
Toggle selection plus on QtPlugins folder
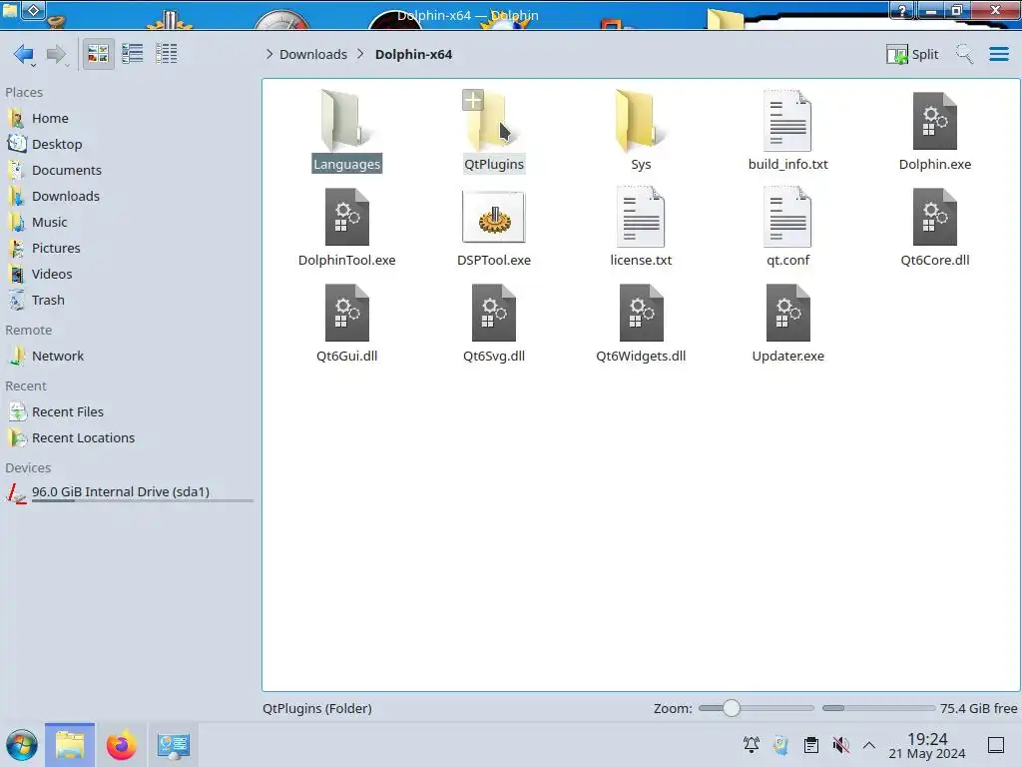pos(472,101)
